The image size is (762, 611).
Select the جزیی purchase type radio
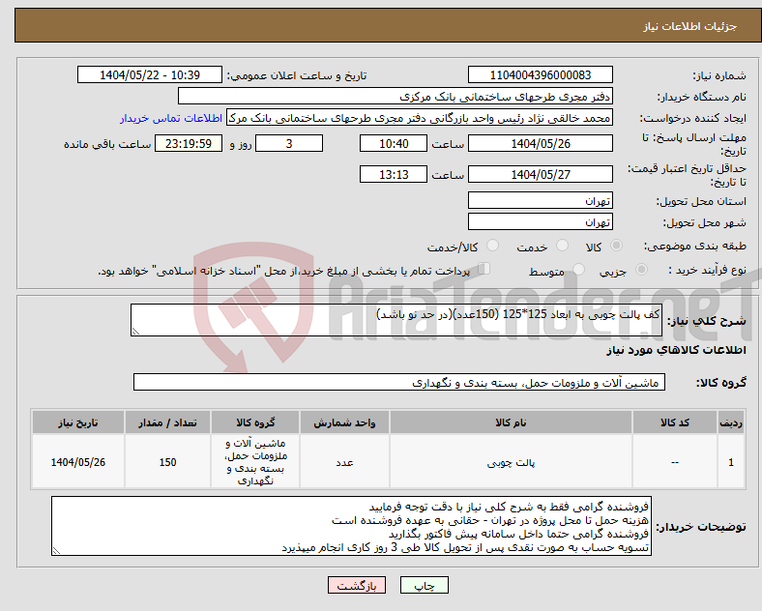[641, 270]
